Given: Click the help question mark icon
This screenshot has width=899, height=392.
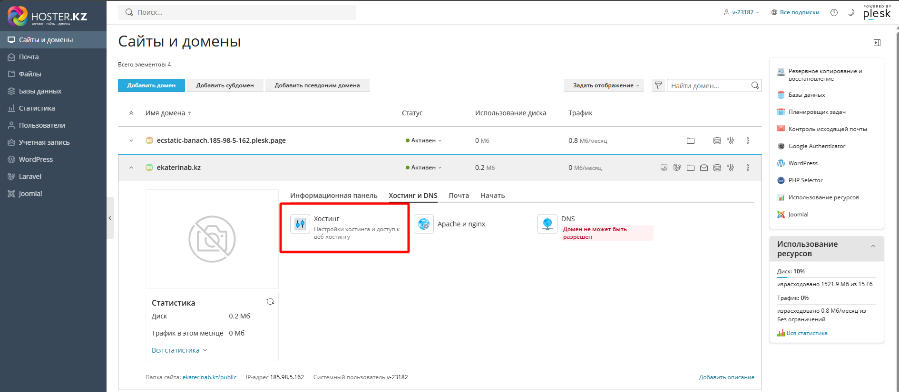Looking at the screenshot, I should (x=834, y=12).
